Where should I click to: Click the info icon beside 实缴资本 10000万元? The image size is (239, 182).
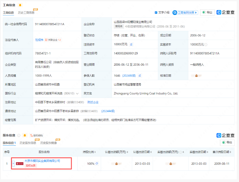pyautogui.click(x=206, y=45)
